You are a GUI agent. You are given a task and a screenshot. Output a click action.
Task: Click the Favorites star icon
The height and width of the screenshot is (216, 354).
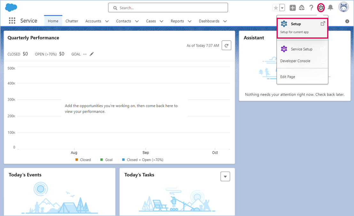pos(276,8)
